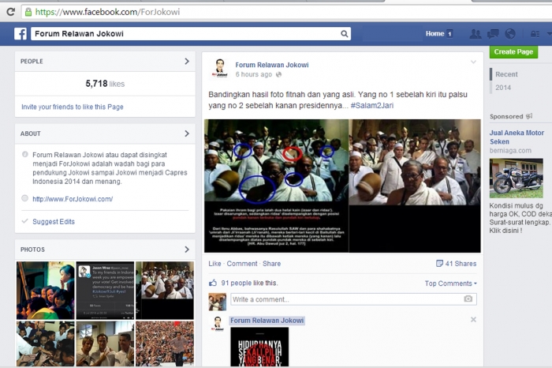Click the green padlock in address bar
The image size is (552, 368).
click(28, 12)
